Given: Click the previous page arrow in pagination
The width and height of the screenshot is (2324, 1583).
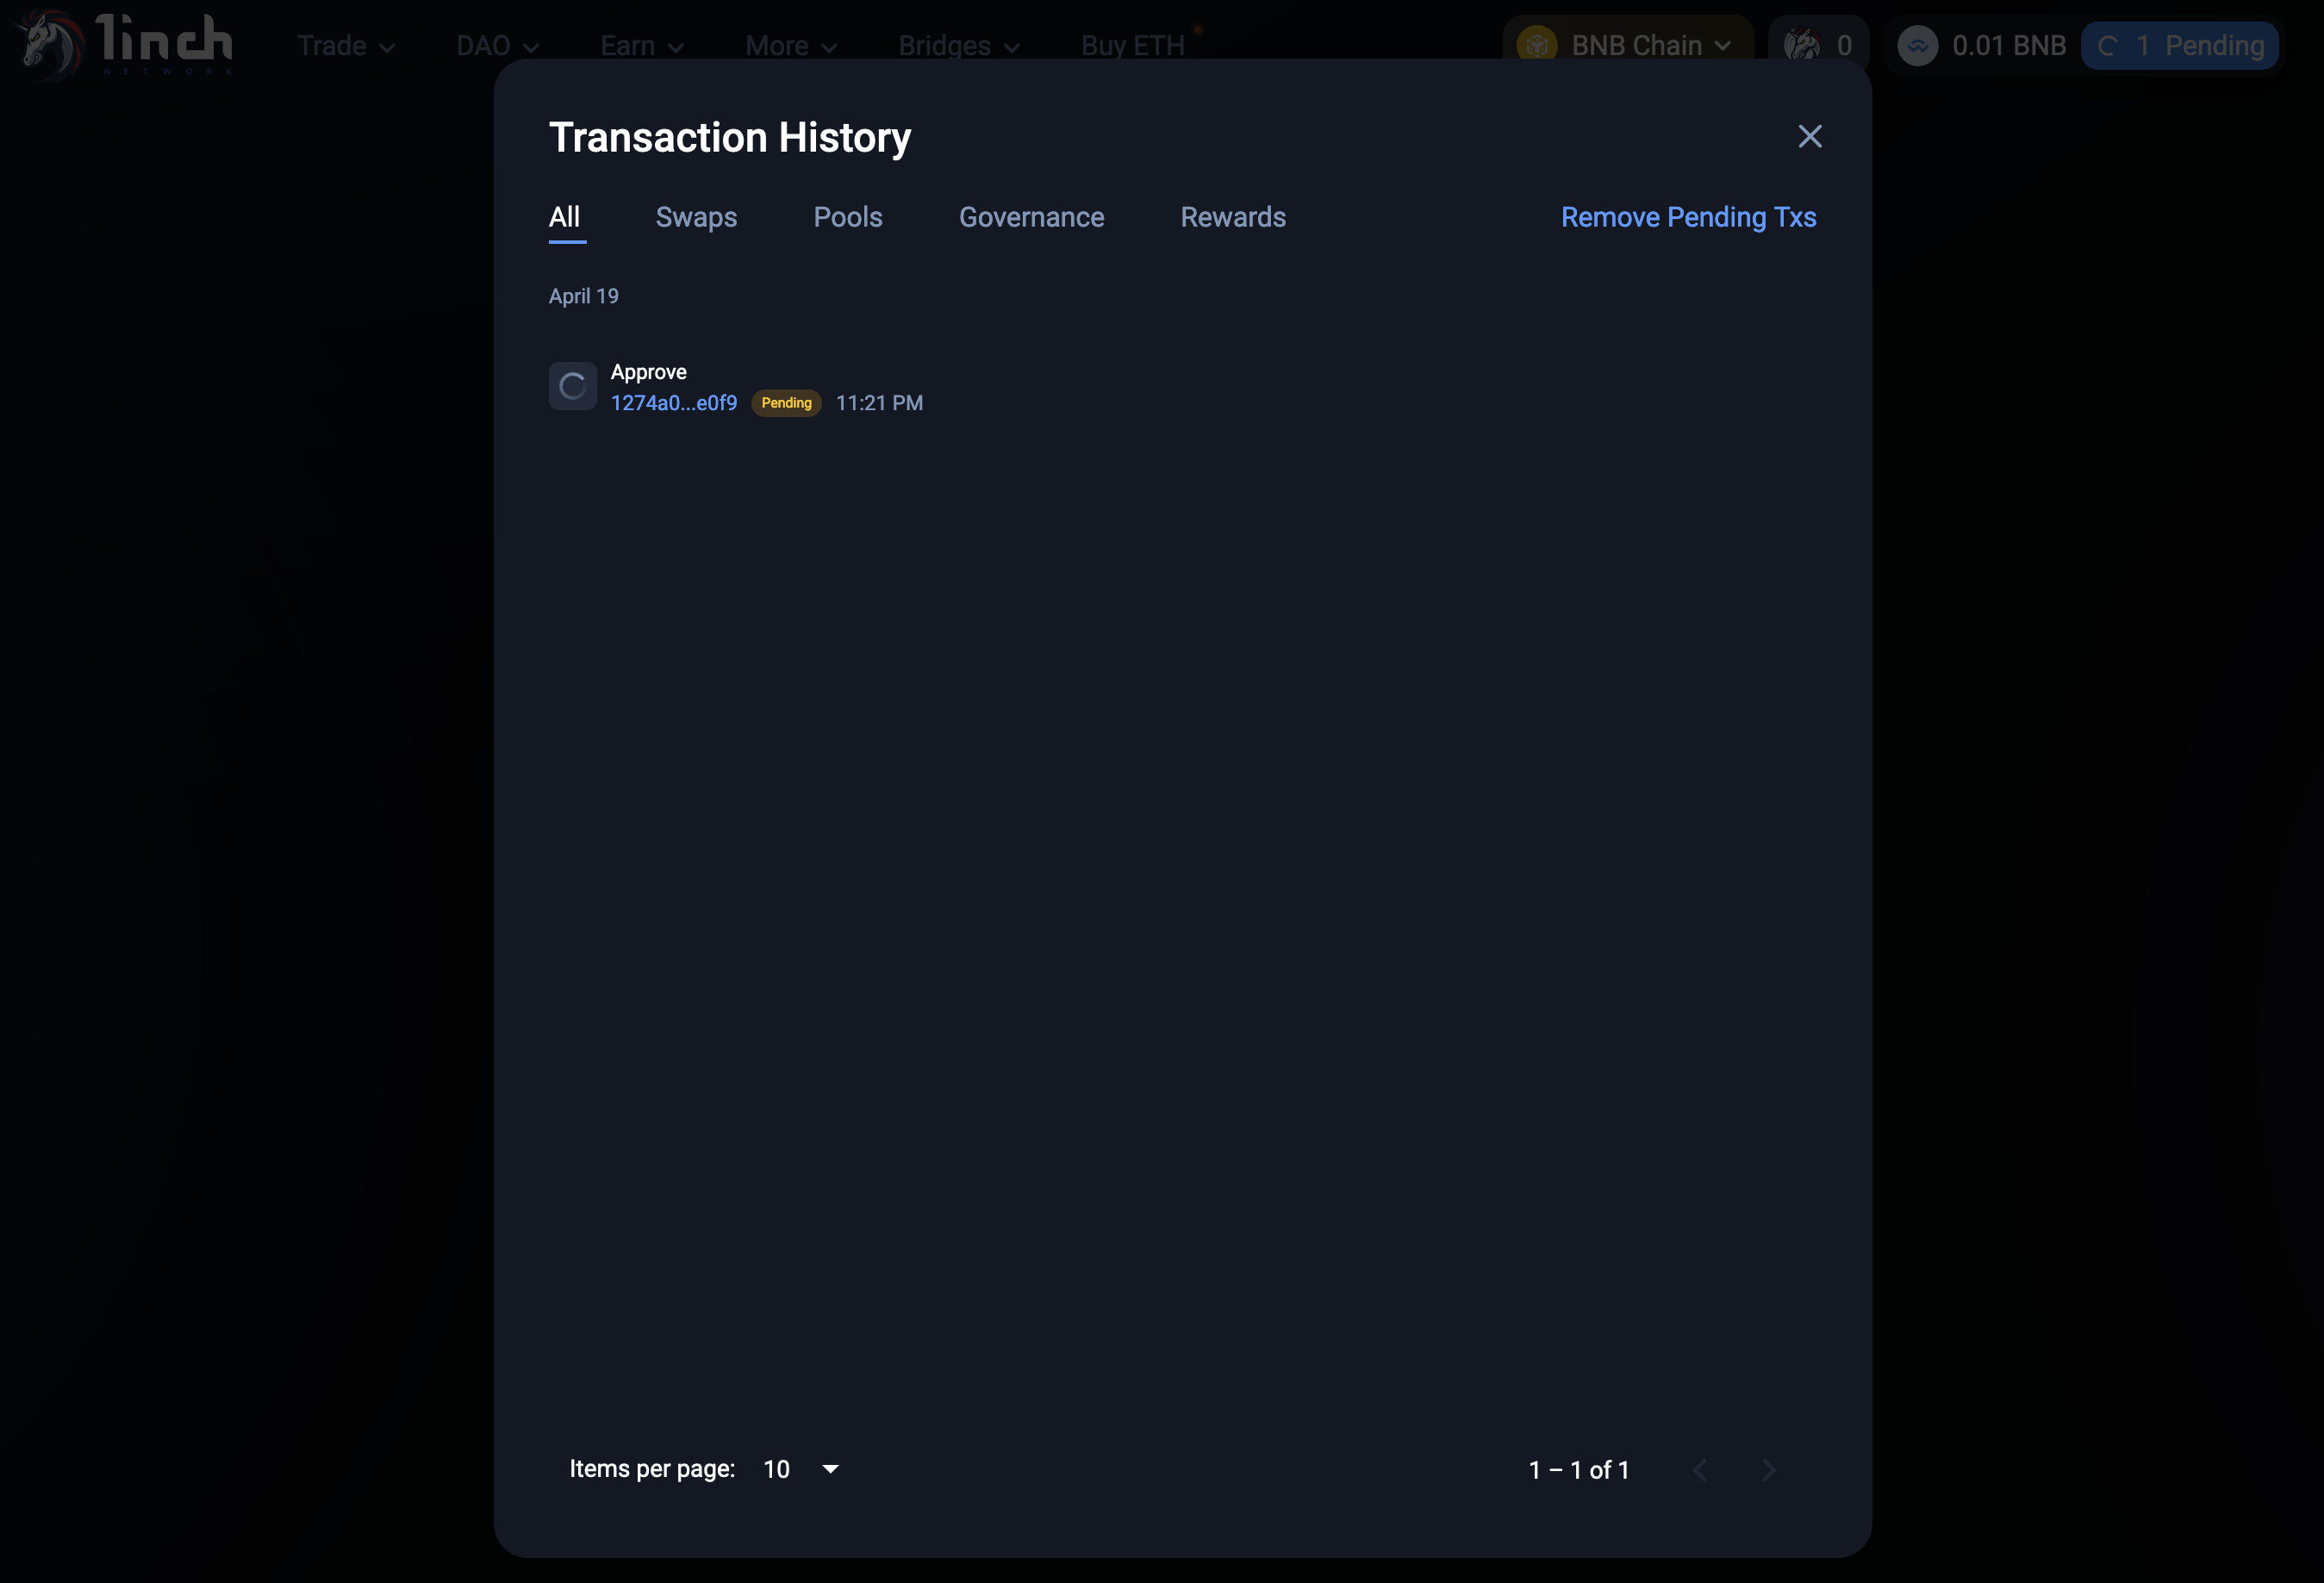Looking at the screenshot, I should (x=1701, y=1470).
